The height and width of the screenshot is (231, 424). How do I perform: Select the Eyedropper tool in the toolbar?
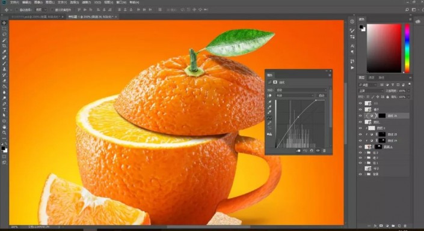tap(4, 52)
